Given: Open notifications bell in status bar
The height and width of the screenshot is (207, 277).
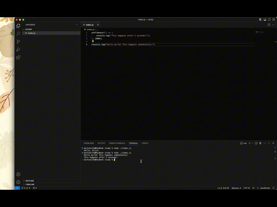Looking at the screenshot, I should [x=273, y=188].
